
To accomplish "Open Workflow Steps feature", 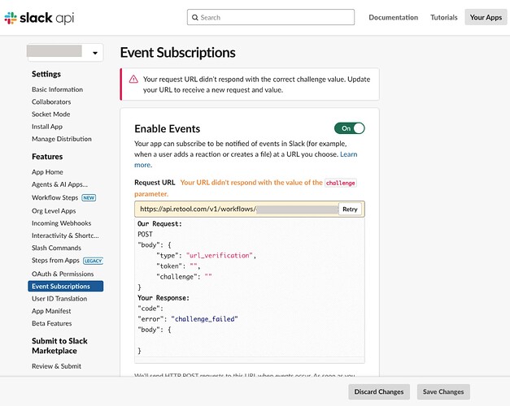I will 54,197.
